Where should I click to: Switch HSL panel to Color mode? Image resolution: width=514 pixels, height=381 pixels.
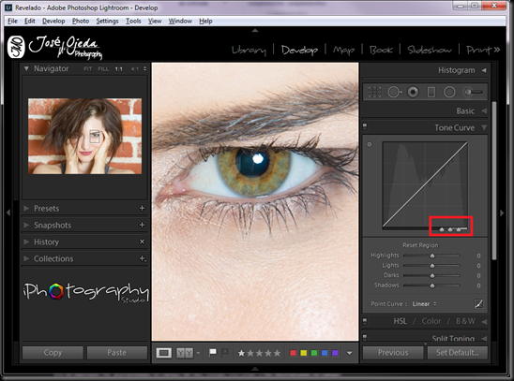coord(431,321)
